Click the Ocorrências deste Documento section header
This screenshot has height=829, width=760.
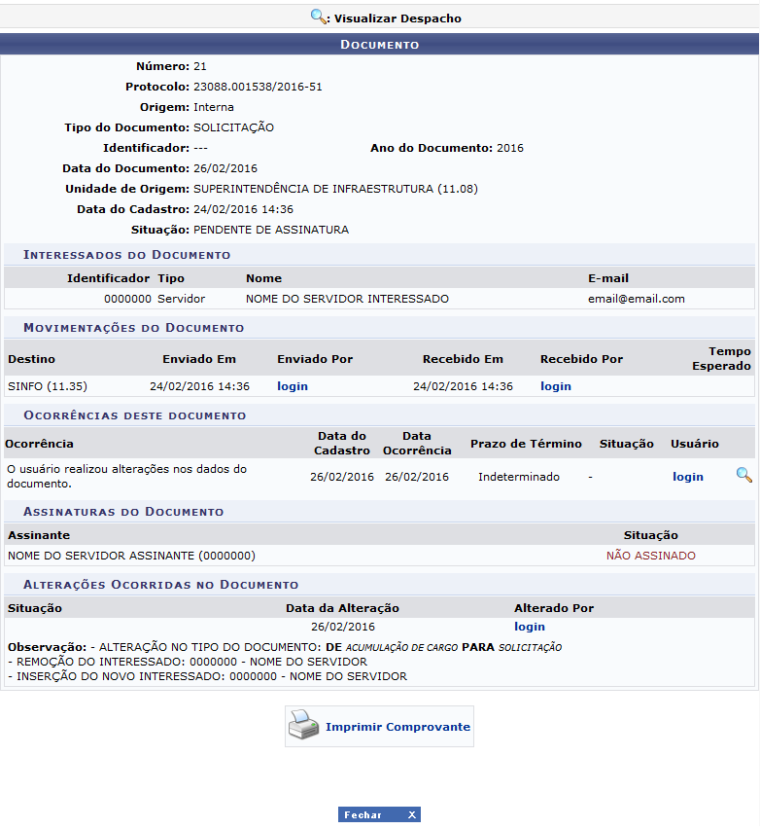point(135,415)
